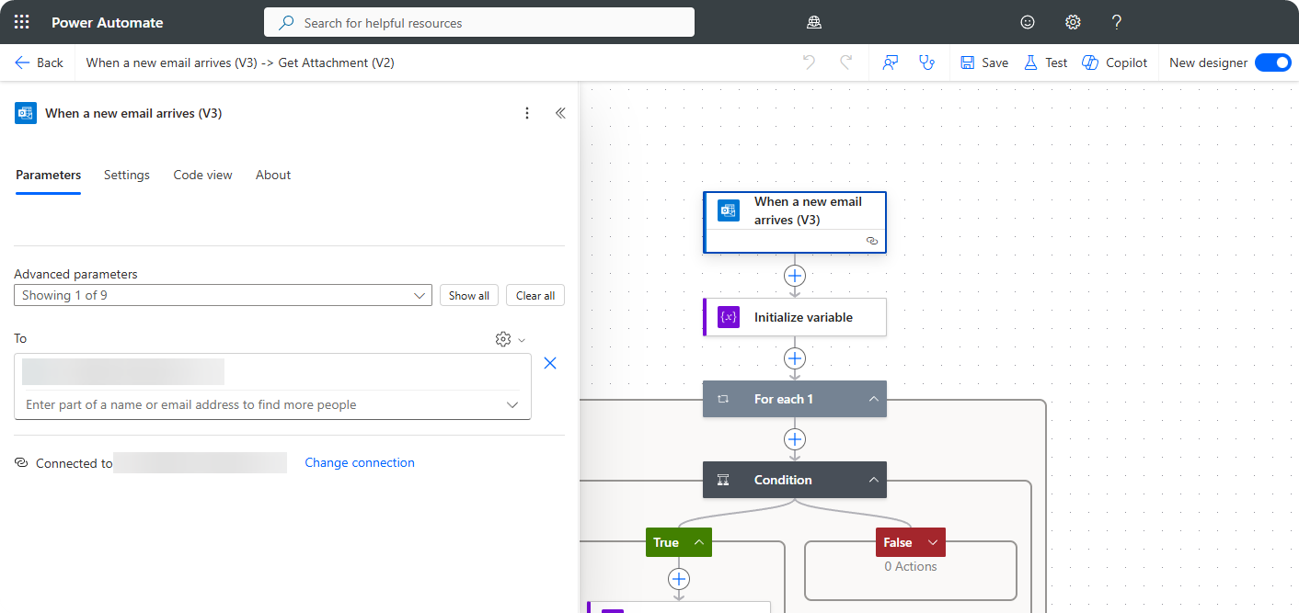Screen dimensions: 1299x613
Task: Expand the False branch chevron
Action: click(933, 542)
